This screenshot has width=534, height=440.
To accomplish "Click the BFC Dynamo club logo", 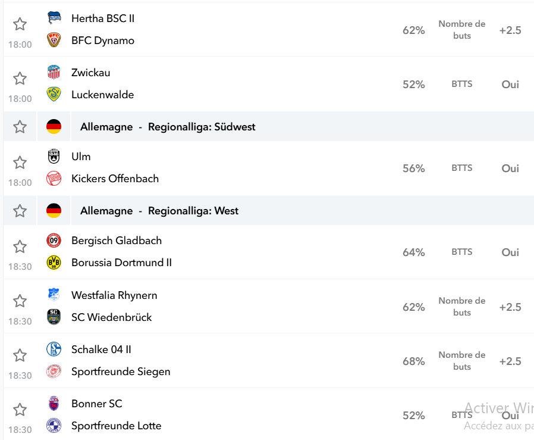I will point(54,40).
